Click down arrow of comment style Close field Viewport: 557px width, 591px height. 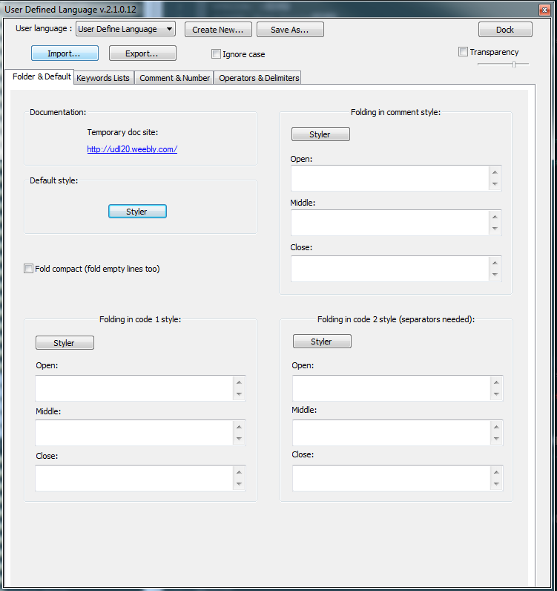point(495,275)
